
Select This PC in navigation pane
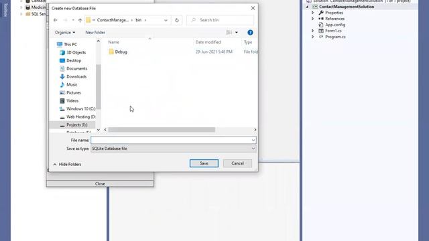pyautogui.click(x=70, y=44)
